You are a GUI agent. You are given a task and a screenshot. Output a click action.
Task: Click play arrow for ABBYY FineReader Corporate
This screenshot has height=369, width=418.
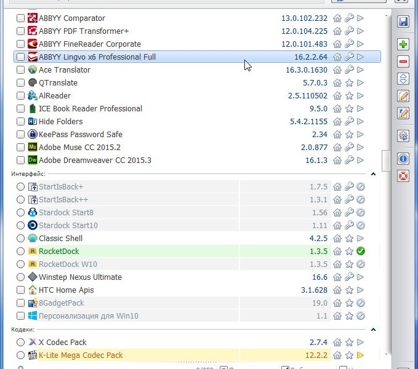(x=360, y=44)
